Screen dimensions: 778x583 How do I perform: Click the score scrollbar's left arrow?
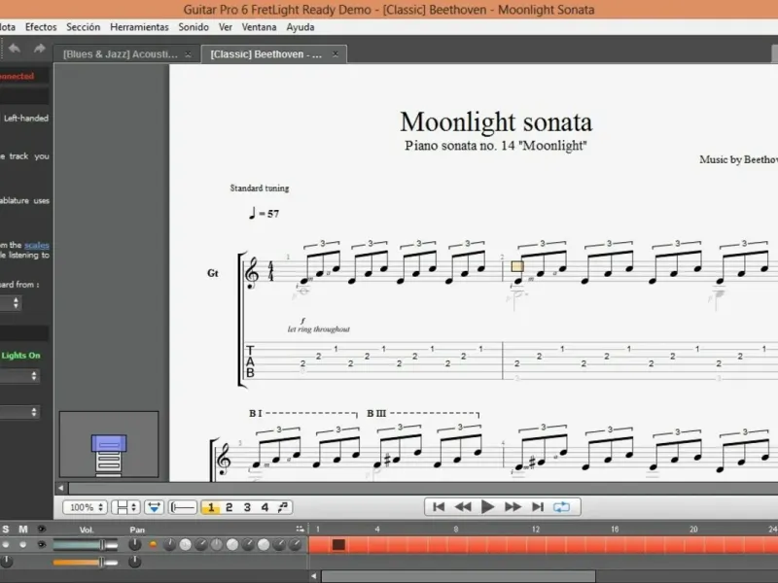coord(61,488)
